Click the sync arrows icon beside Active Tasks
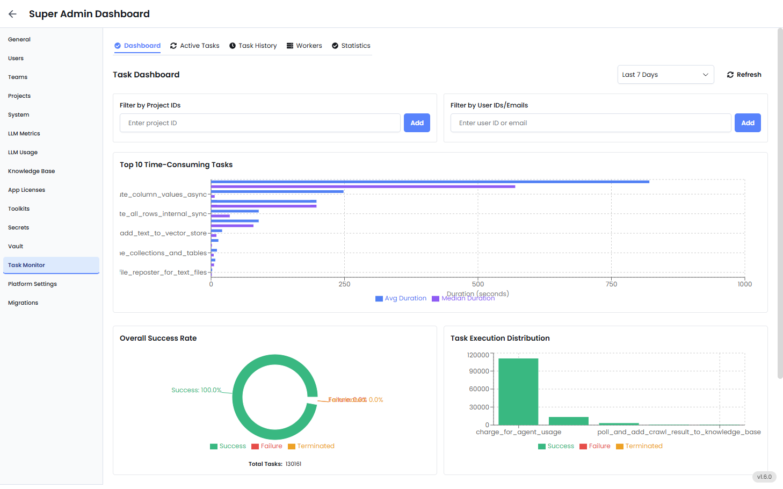Image resolution: width=783 pixels, height=489 pixels. click(173, 46)
